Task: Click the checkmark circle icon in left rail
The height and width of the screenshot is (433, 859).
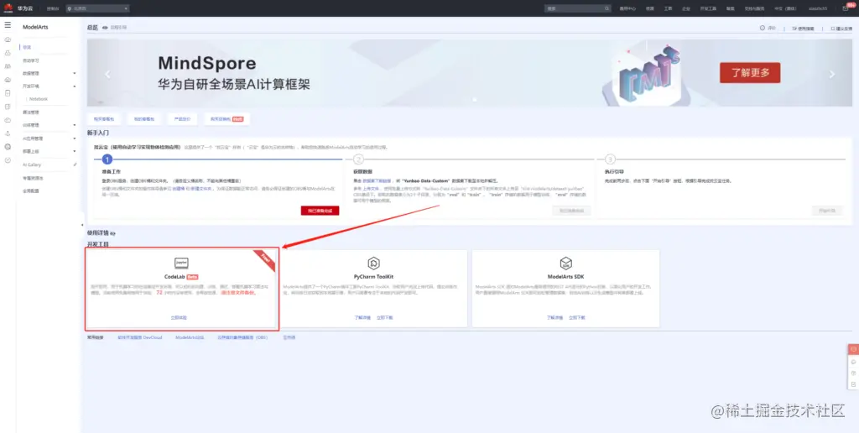Action: [8, 160]
